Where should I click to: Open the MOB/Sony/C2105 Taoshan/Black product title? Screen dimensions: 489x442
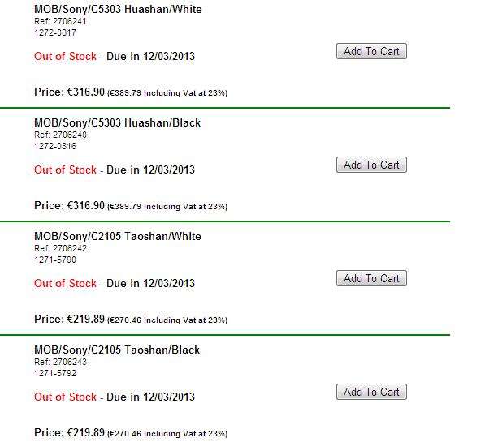pos(117,350)
